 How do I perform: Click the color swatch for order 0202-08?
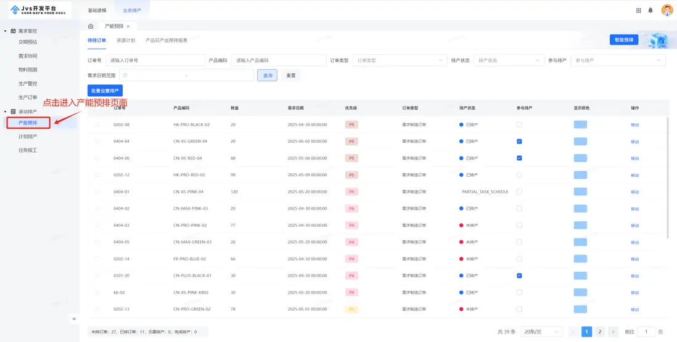(580, 124)
